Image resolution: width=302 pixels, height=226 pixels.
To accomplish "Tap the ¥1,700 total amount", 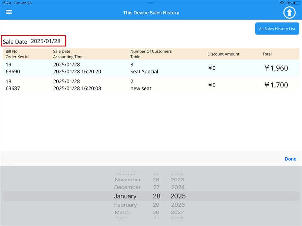I will tap(276, 85).
